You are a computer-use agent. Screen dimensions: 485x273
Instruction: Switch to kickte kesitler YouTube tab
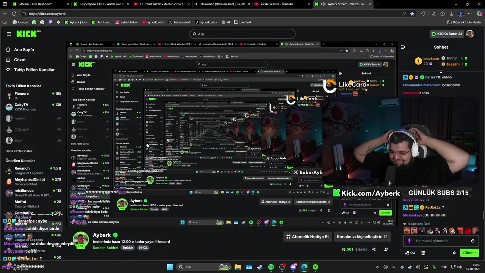[x=283, y=4]
